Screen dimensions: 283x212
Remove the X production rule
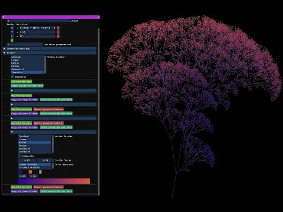point(58,28)
